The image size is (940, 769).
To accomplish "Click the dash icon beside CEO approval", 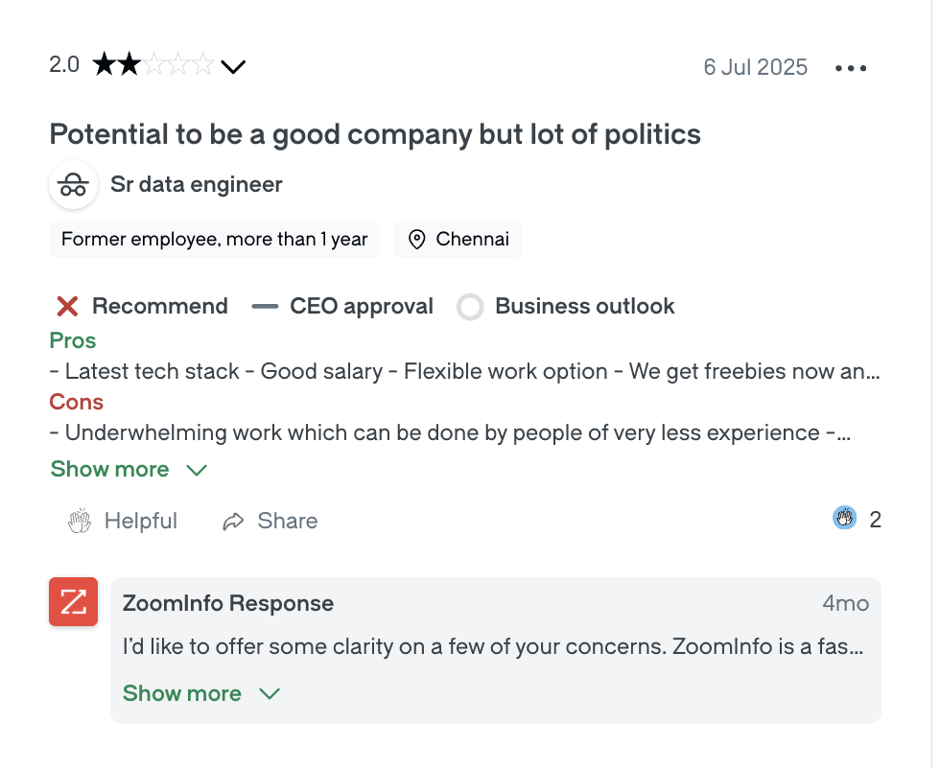I will click(x=263, y=305).
